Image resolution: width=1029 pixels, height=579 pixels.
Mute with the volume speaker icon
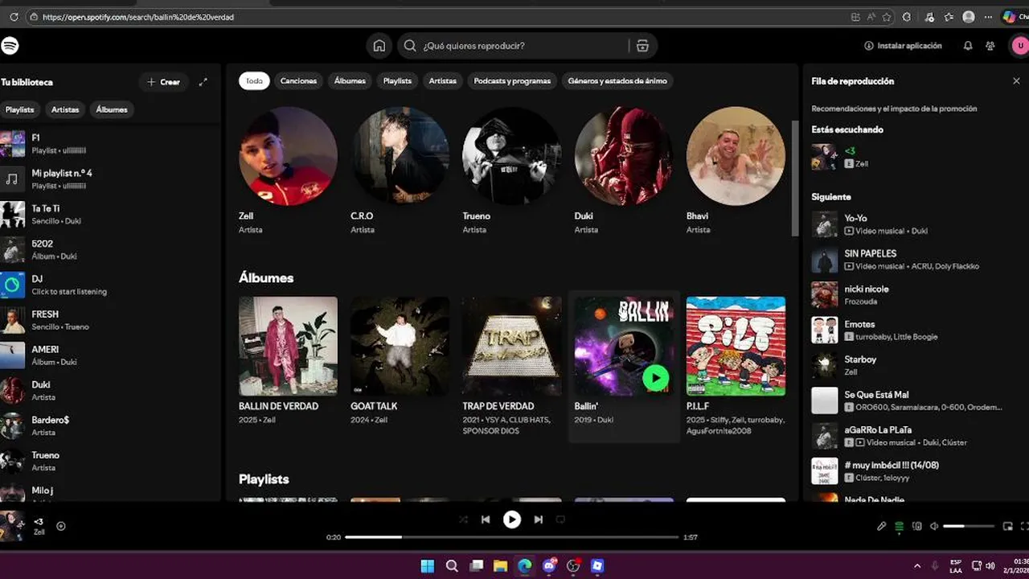click(934, 527)
